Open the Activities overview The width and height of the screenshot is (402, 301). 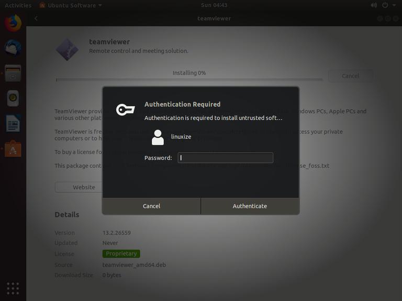18,5
